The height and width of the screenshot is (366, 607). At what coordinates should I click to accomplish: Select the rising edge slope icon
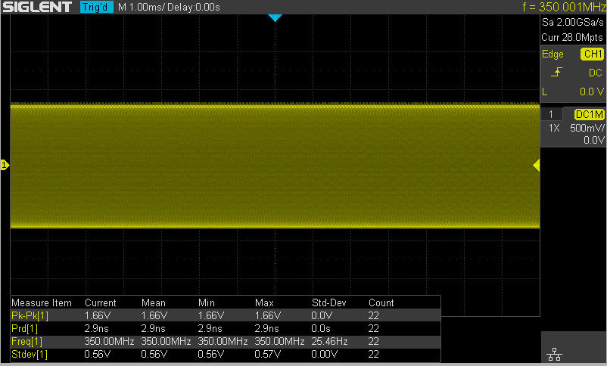pos(556,73)
